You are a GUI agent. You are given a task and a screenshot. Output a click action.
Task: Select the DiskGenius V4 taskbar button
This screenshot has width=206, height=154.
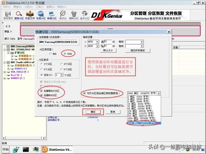coord(57,150)
